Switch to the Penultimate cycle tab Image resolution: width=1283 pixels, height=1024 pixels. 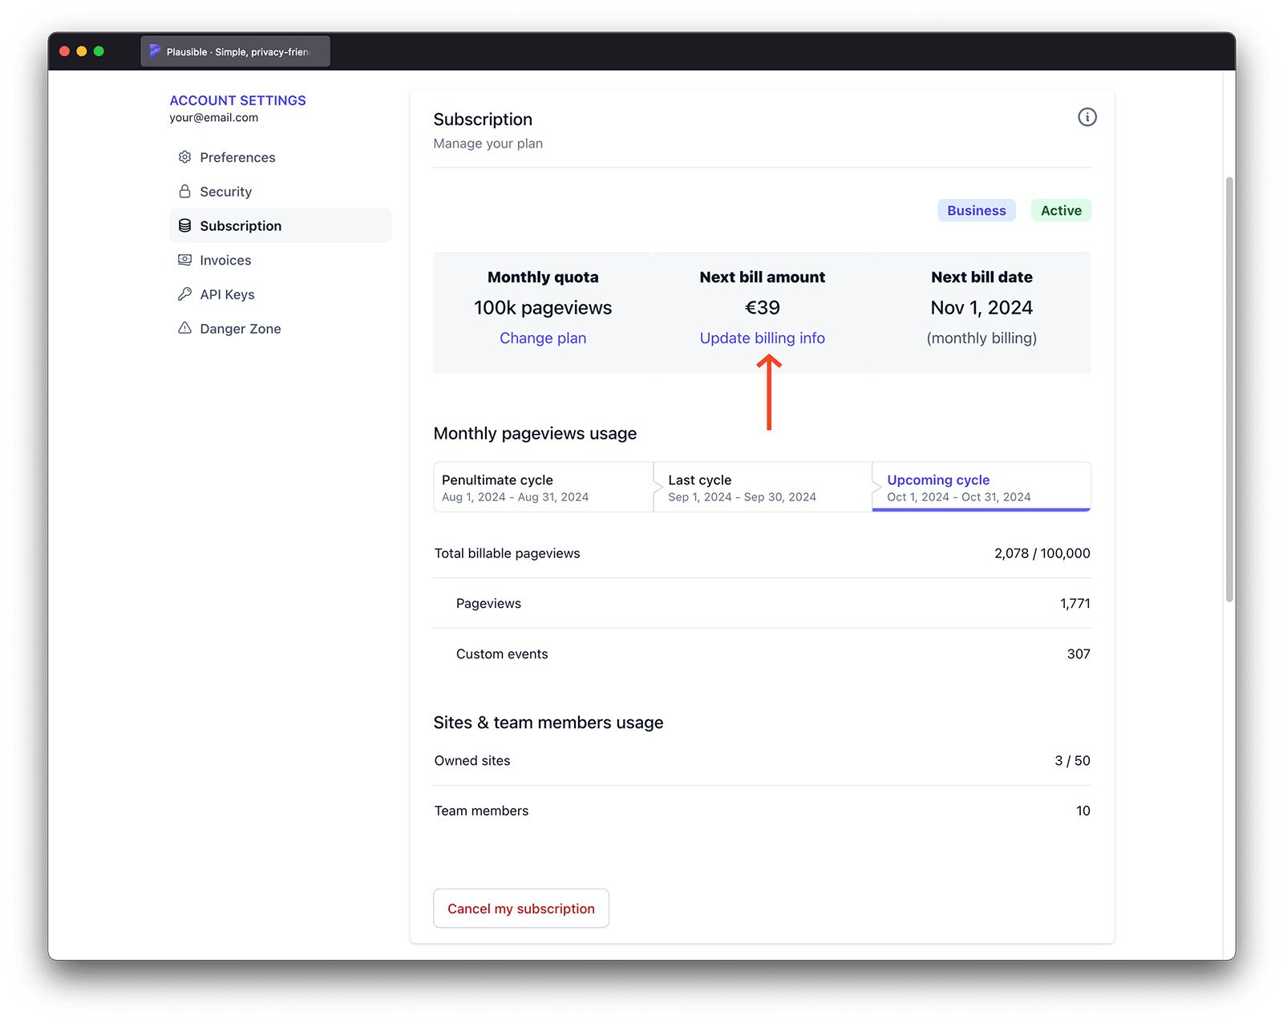tap(543, 487)
